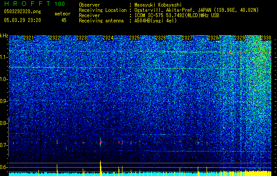Click the 1.0 kHz axis label
The image size is (277, 176).
point(3,79)
